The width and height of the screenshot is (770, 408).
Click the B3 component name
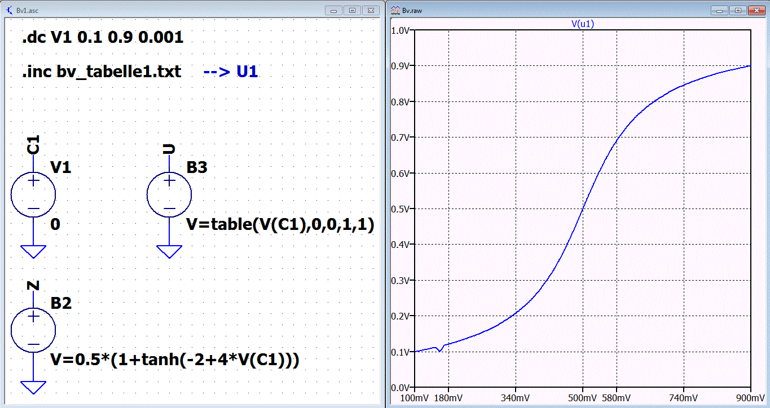point(197,167)
